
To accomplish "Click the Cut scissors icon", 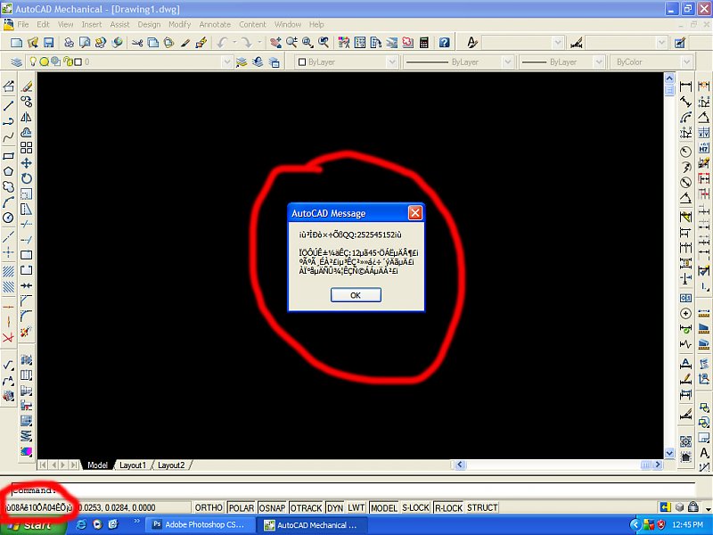I will pos(137,43).
